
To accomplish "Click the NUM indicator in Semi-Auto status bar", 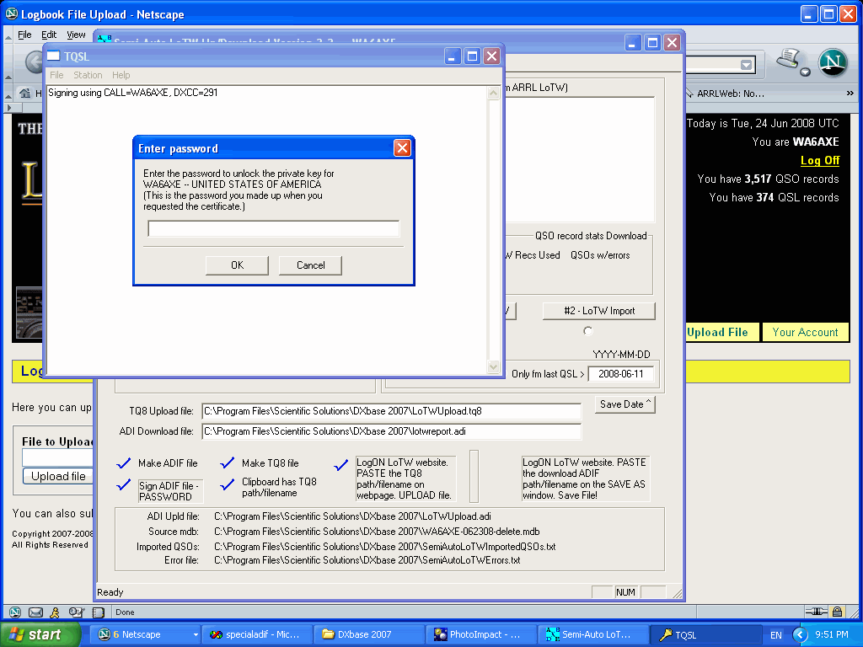I will (x=626, y=592).
